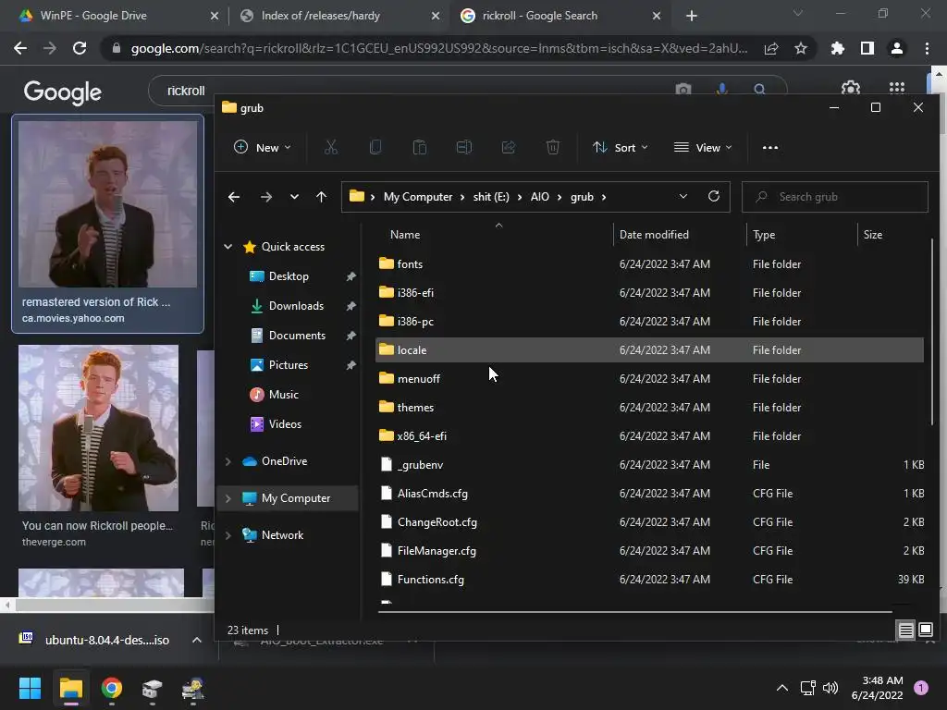Viewport: 947px width, 710px height.
Task: Click the file list vertical scrollbar
Action: tap(932, 332)
